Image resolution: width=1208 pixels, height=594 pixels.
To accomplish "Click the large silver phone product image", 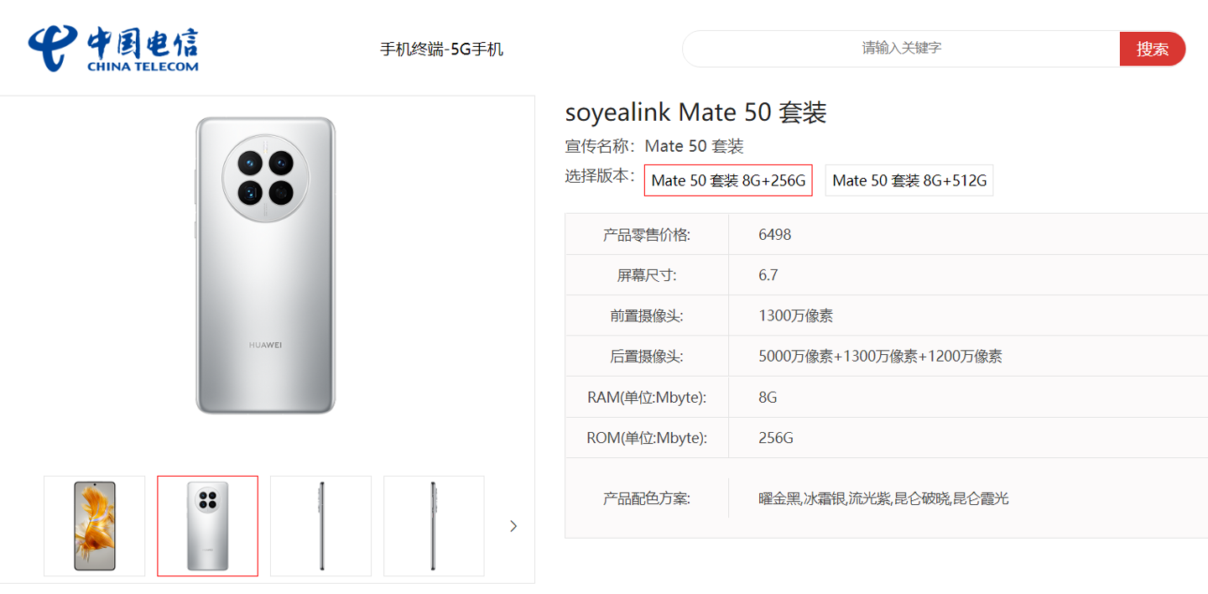I will [266, 265].
